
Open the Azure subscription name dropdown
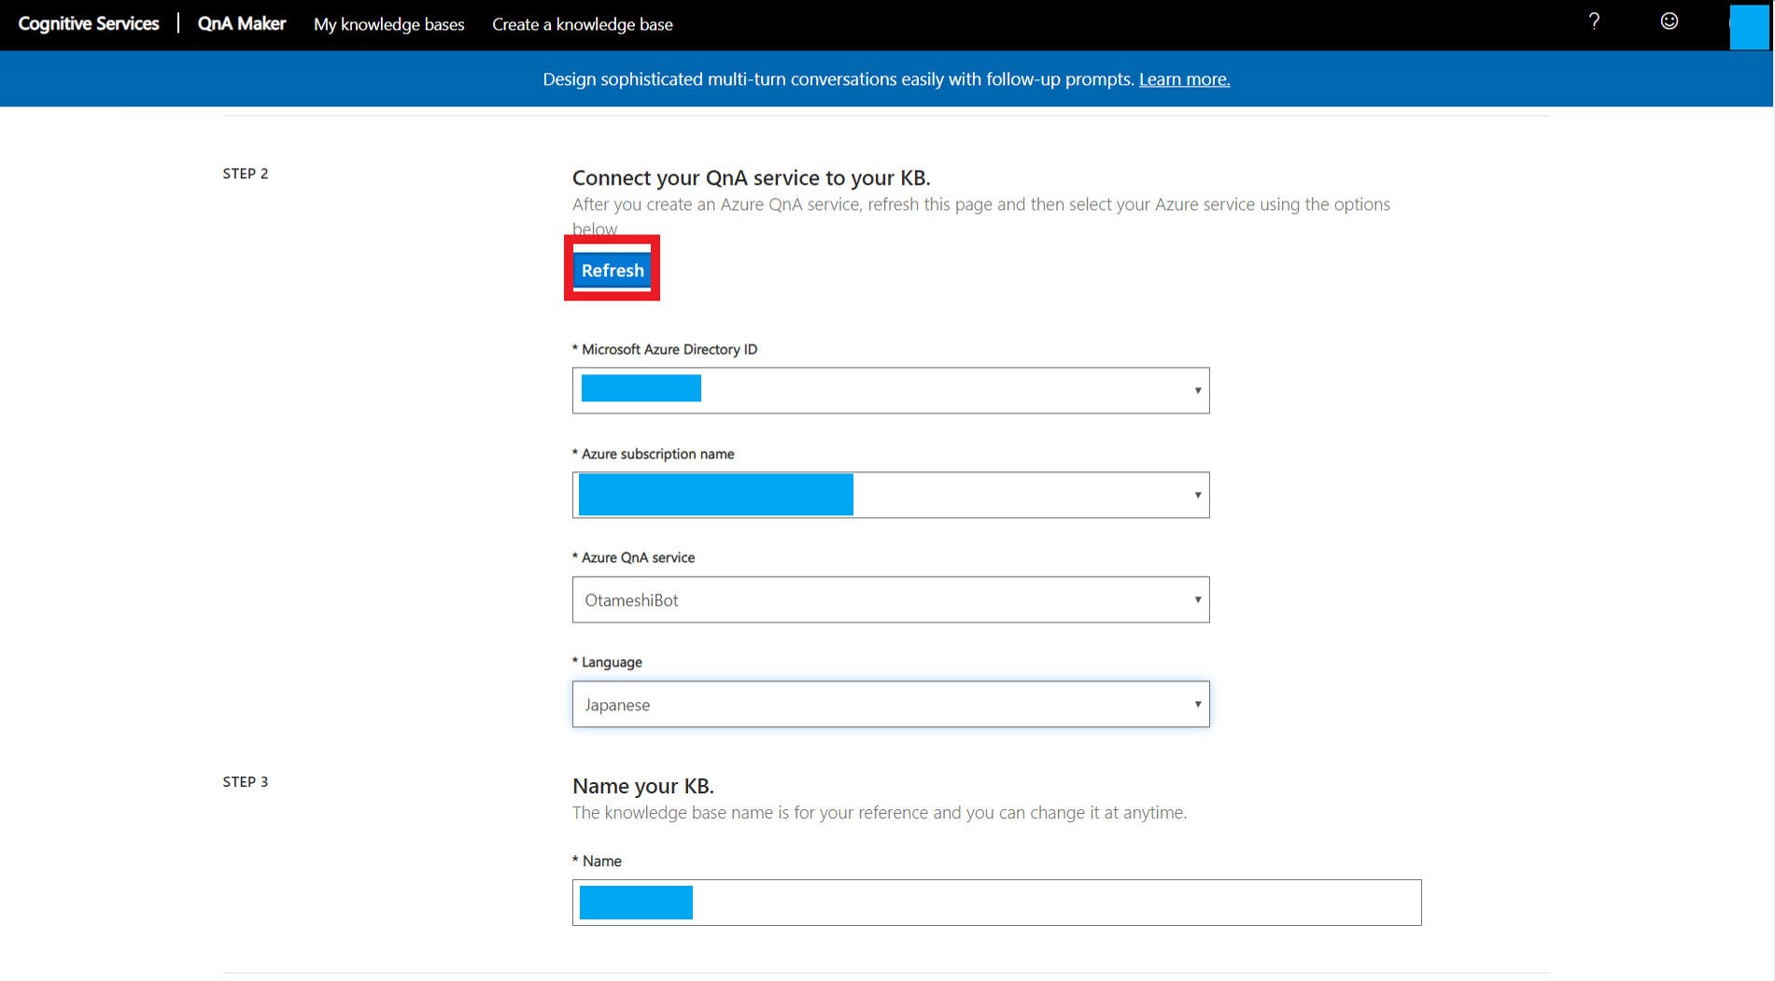[x=890, y=495]
